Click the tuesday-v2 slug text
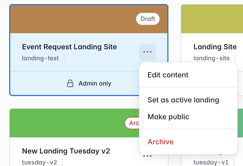The width and height of the screenshot is (243, 166). tap(39, 162)
